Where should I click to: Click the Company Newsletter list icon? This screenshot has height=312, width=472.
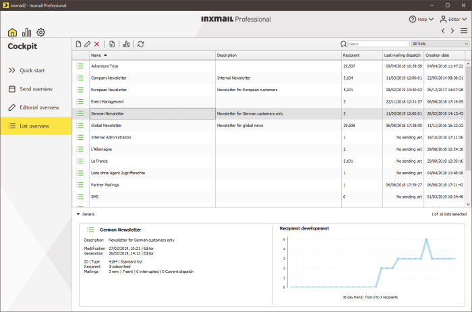(80, 78)
